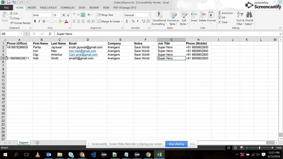The image size is (283, 159).
Task: Click the font color A swatch
Action: 66,22
